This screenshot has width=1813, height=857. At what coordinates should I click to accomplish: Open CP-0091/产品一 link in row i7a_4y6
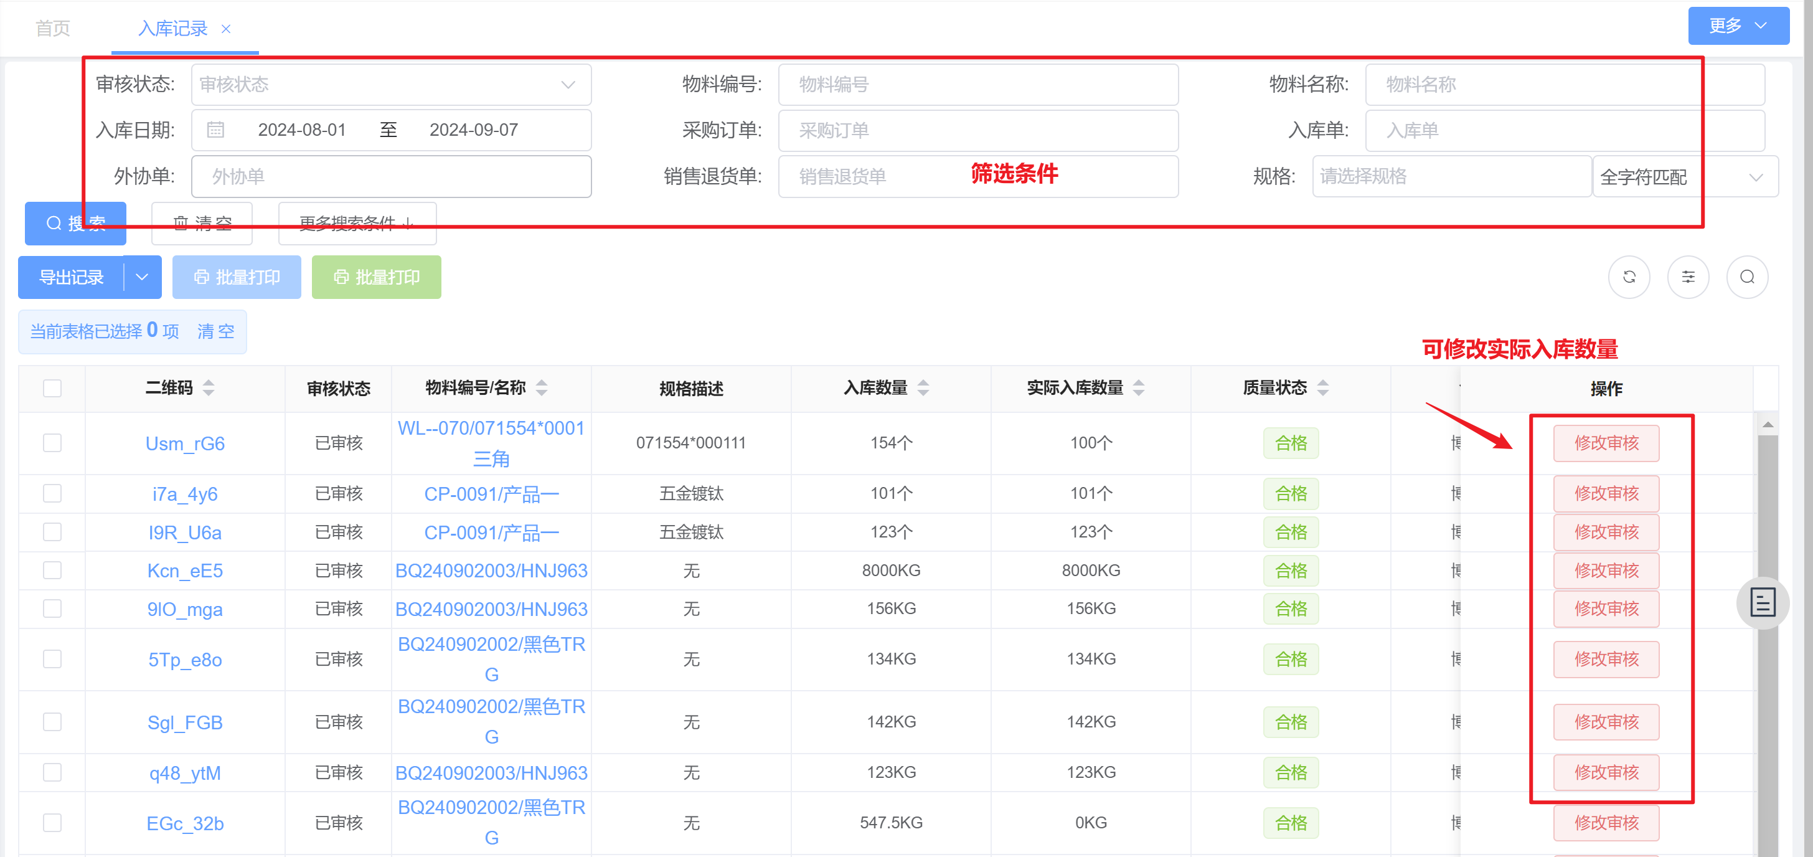(x=491, y=494)
